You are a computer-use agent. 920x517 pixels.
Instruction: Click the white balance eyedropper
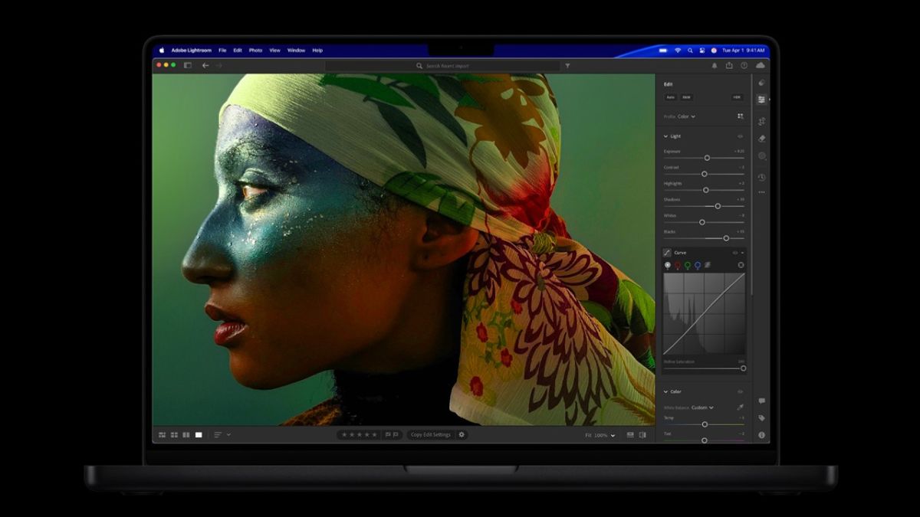click(x=740, y=407)
